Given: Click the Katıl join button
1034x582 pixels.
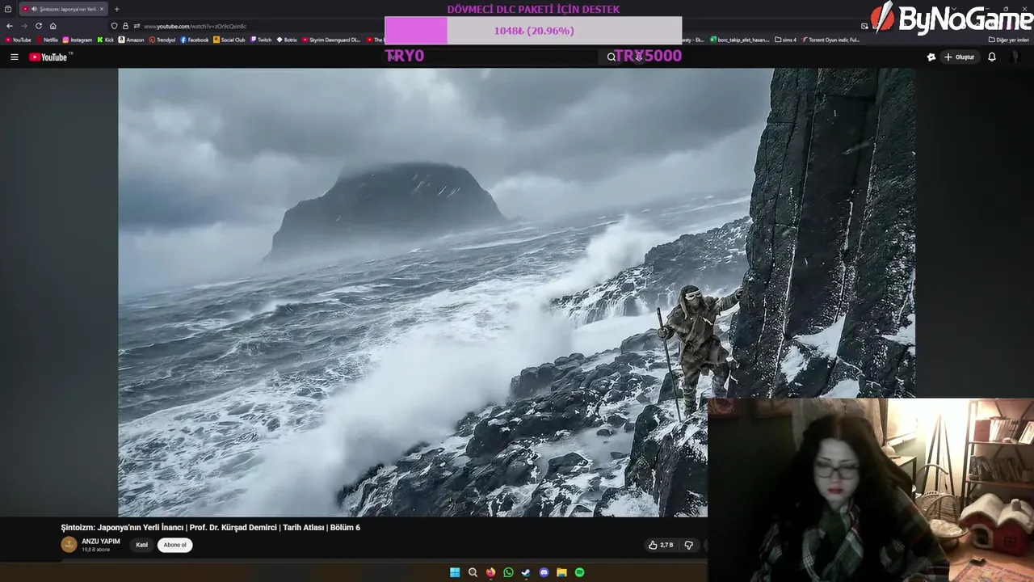Looking at the screenshot, I should coord(142,545).
